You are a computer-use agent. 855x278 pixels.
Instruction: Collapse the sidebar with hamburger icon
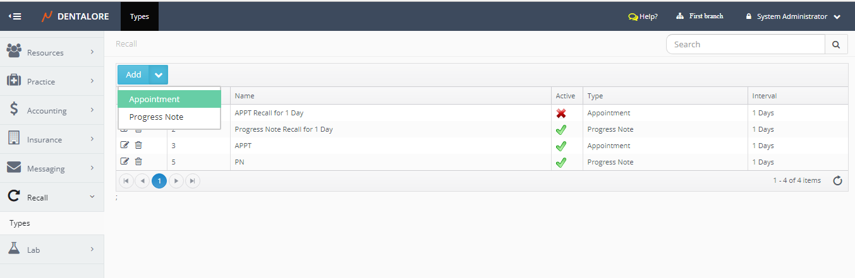[x=15, y=16]
